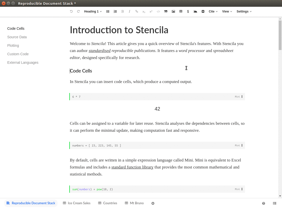This screenshot has height=208, width=282.
Task: Open the Cite dropdown menu
Action: (x=213, y=11)
